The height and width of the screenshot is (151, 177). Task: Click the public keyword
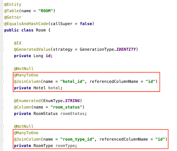click(x=12, y=30)
